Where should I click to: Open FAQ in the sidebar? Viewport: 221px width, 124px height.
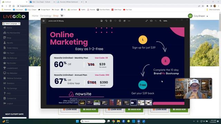coord(8,93)
